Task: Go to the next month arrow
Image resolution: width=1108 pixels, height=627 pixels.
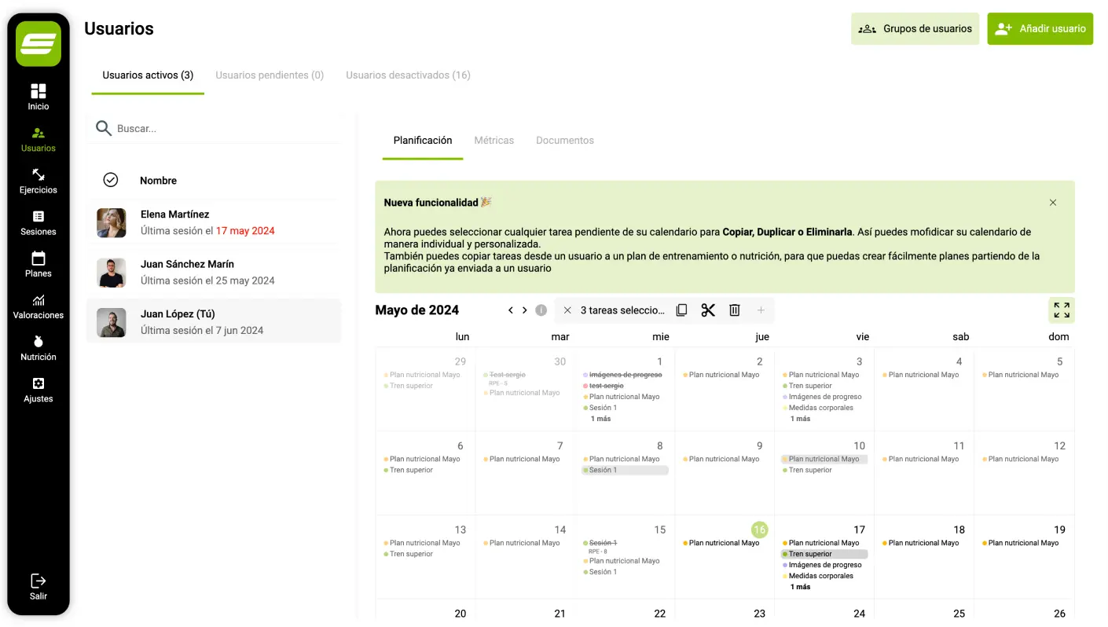Action: pyautogui.click(x=525, y=310)
